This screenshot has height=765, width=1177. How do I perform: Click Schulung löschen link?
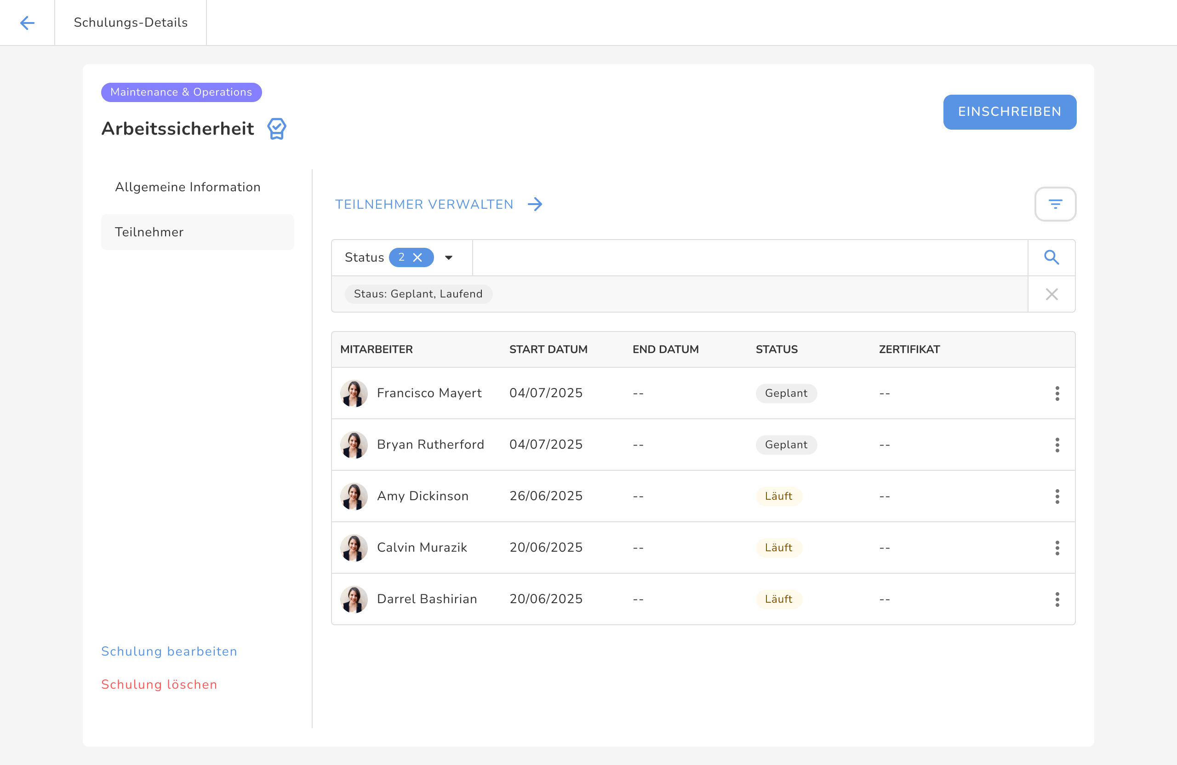point(159,685)
